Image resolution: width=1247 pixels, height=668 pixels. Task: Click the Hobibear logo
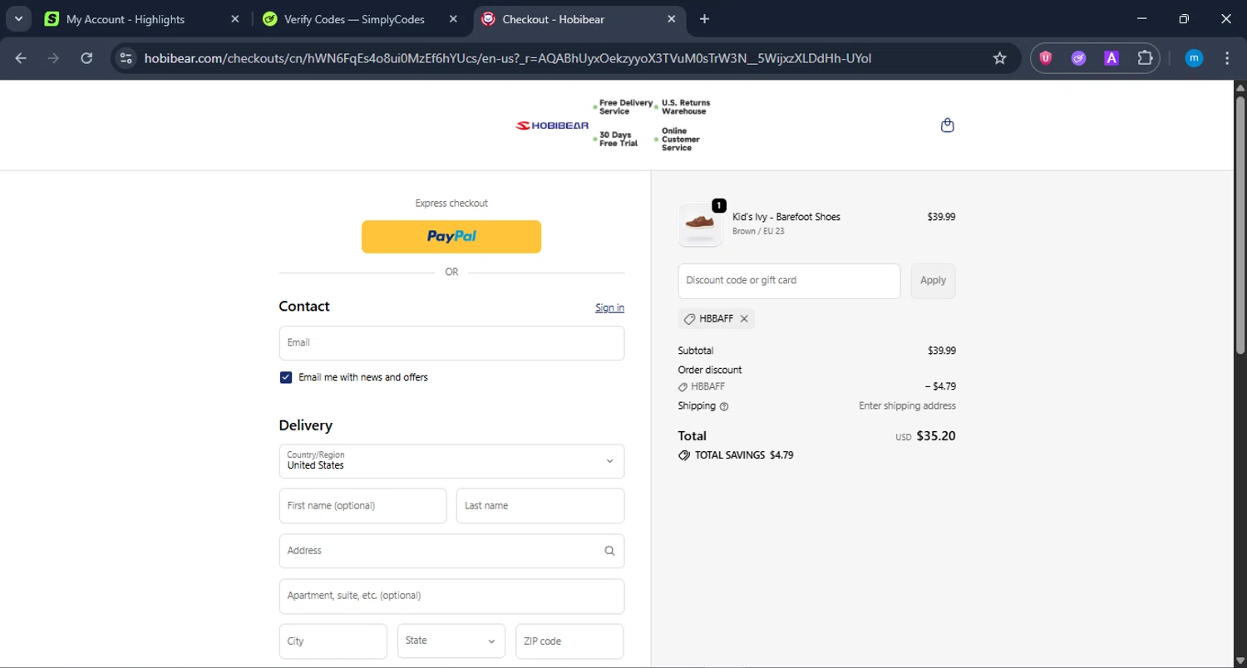(x=552, y=125)
